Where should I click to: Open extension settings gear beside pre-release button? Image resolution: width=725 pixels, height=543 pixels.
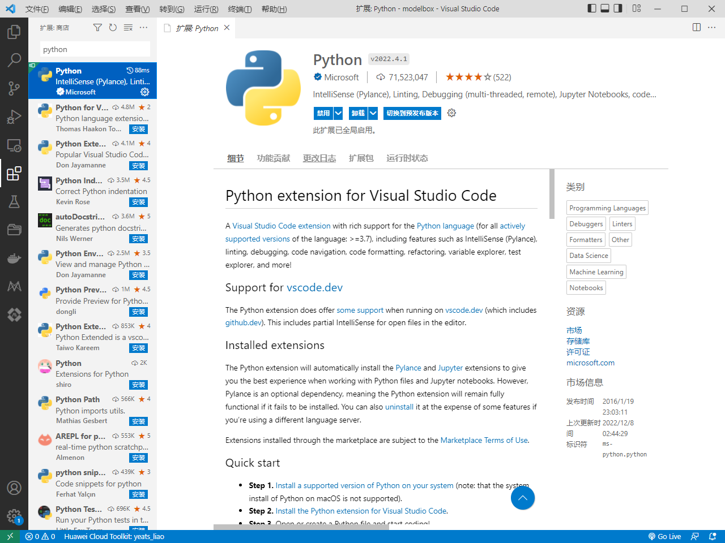pyautogui.click(x=451, y=113)
